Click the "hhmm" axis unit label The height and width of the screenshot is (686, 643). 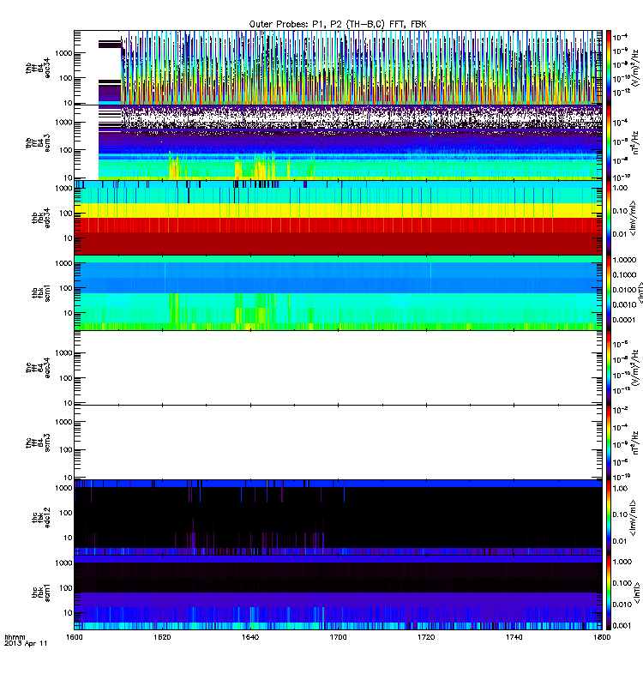tap(15, 637)
